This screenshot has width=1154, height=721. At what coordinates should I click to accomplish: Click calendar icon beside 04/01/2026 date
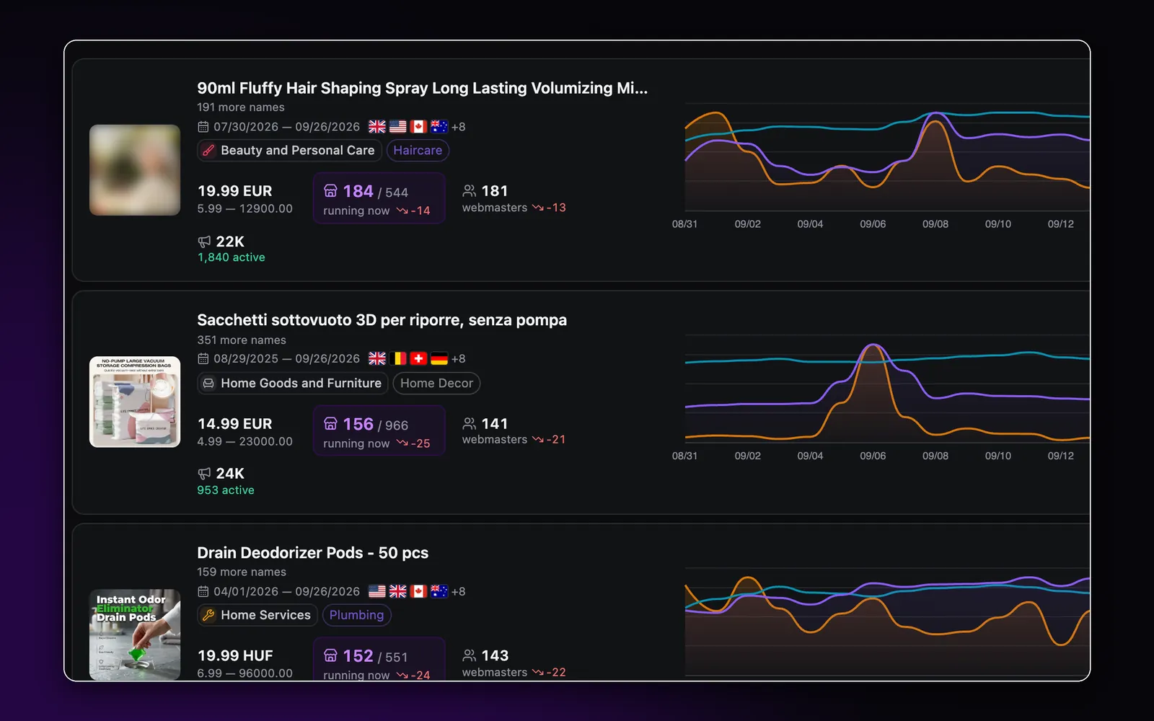pyautogui.click(x=203, y=591)
